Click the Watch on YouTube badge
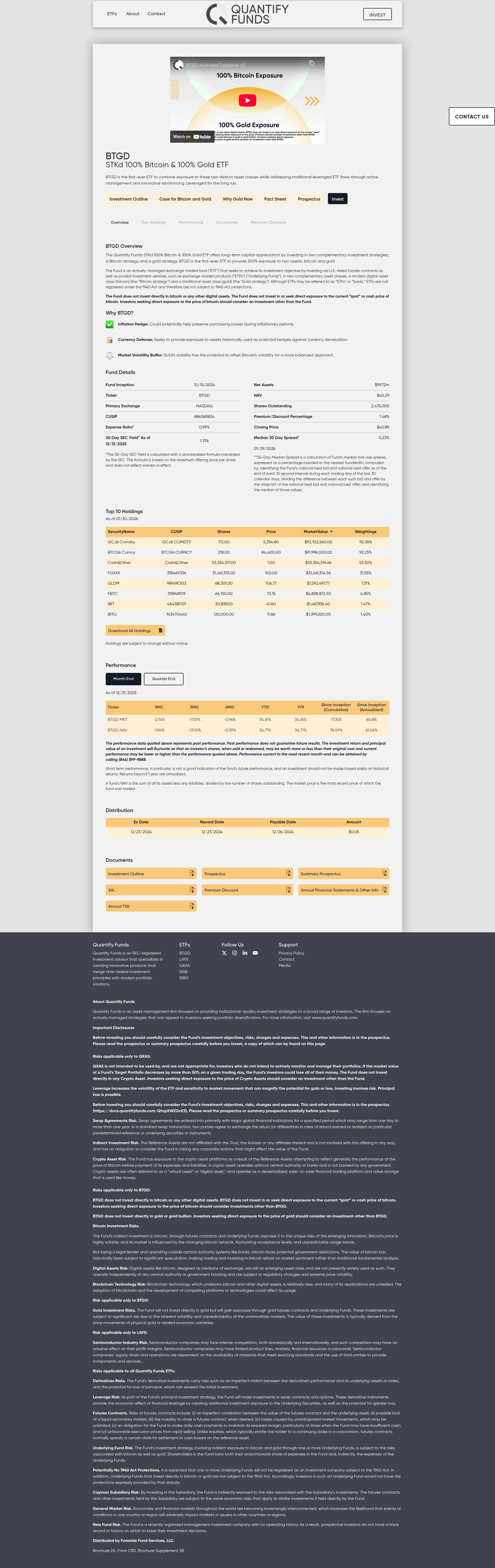The height and width of the screenshot is (1568, 495). 192,137
